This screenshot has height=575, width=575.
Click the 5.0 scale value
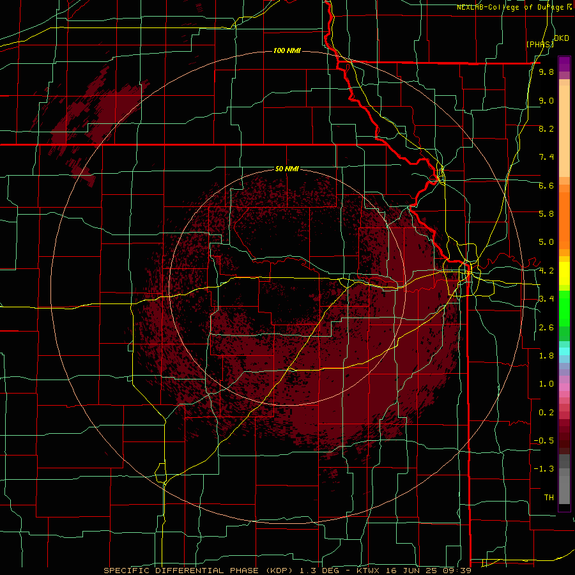(546, 242)
